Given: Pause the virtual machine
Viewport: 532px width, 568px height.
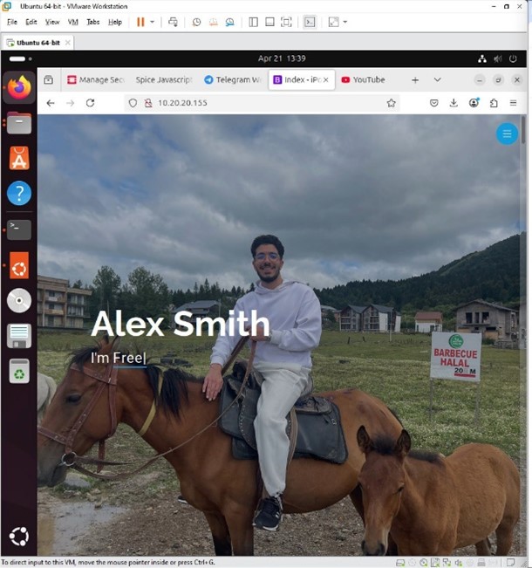Looking at the screenshot, I should [140, 22].
